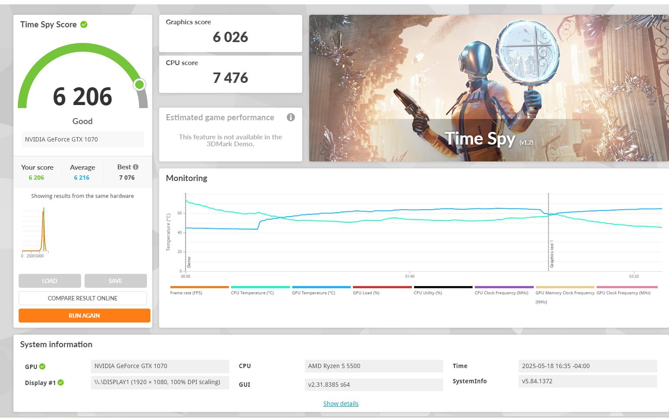Click the CPU score value 7 476

pos(231,78)
